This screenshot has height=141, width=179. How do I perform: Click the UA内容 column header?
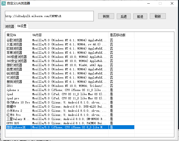coord(70,35)
